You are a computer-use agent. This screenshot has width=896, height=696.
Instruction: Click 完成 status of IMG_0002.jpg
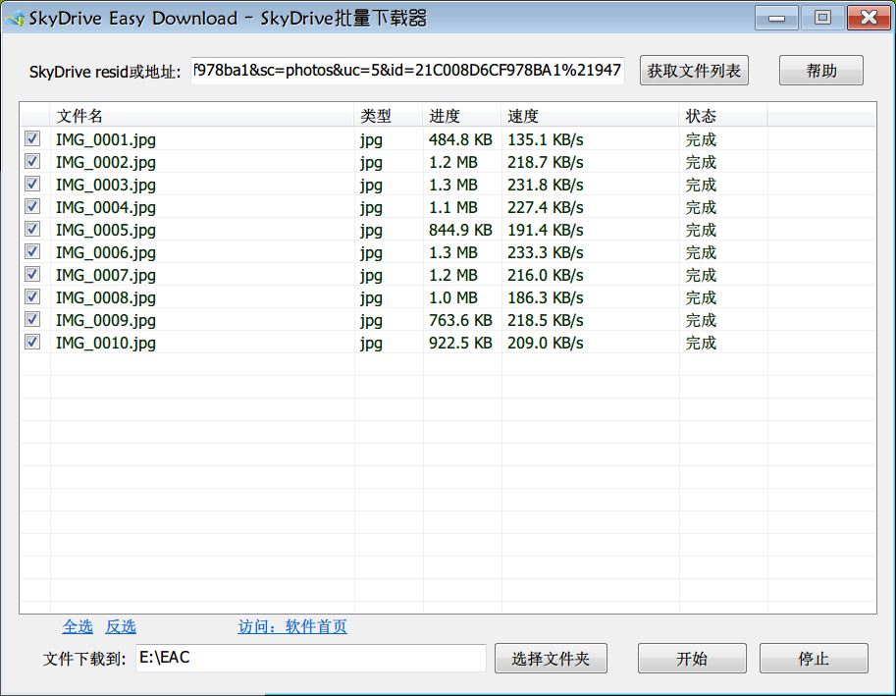click(701, 162)
